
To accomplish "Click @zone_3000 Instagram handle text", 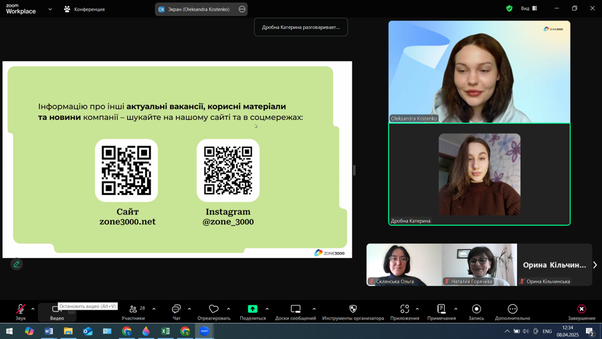I will click(x=228, y=222).
